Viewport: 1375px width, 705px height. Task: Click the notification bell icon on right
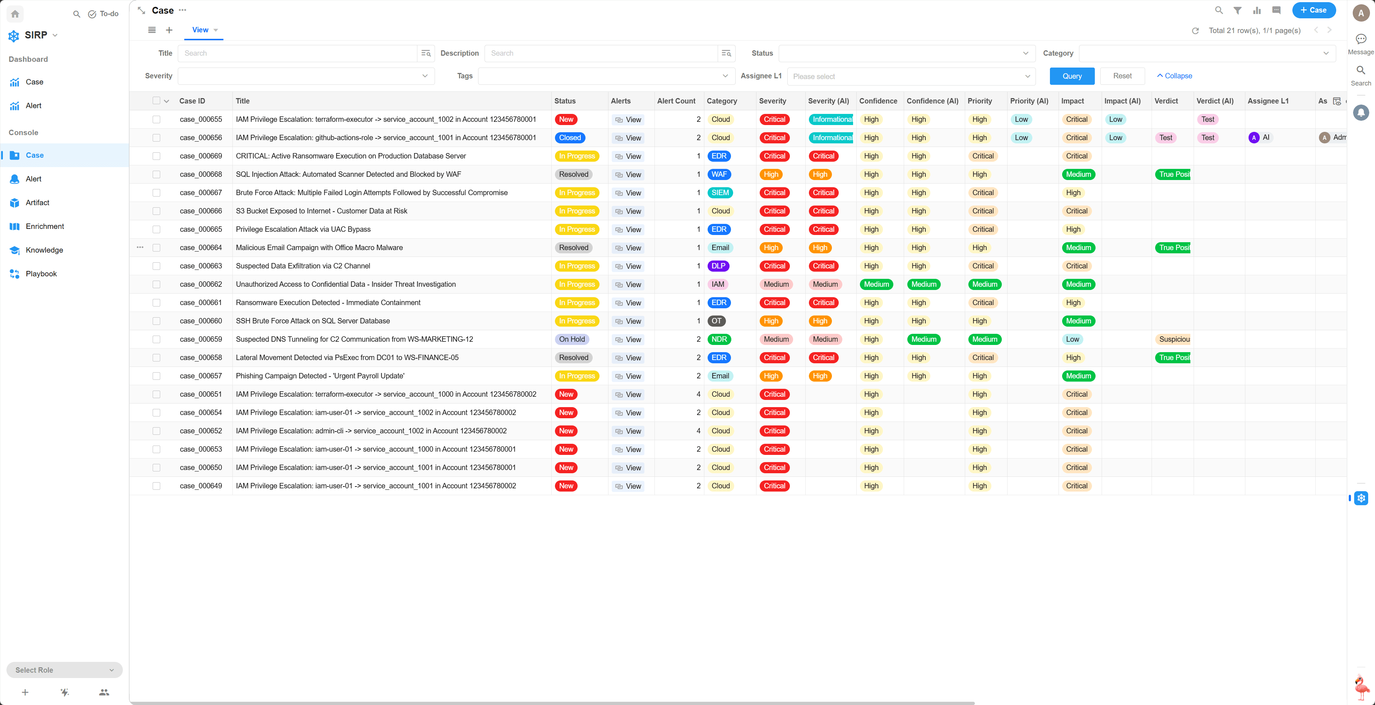1361,112
